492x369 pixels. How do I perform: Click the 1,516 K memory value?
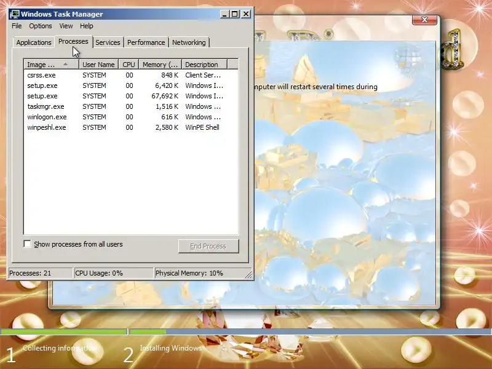coord(167,106)
